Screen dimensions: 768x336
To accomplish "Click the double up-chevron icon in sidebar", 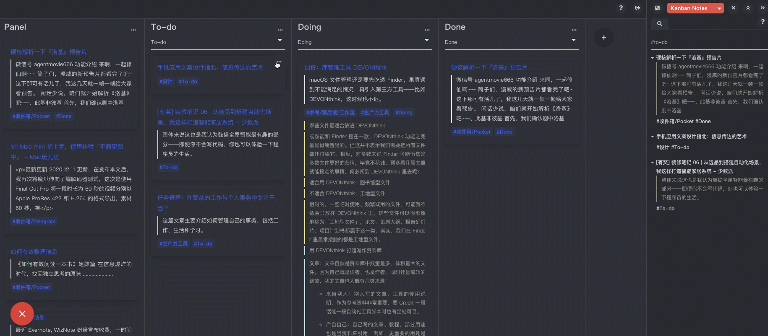I will coord(748,8).
